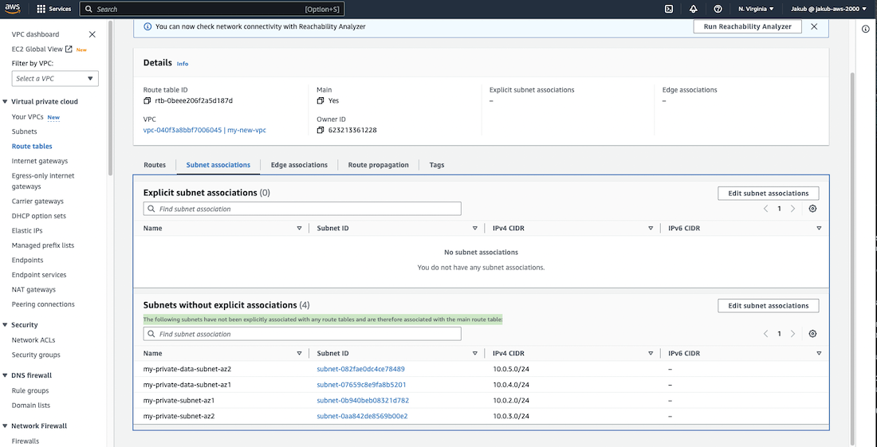Open settings gear for explicit subnet associations

click(812, 209)
